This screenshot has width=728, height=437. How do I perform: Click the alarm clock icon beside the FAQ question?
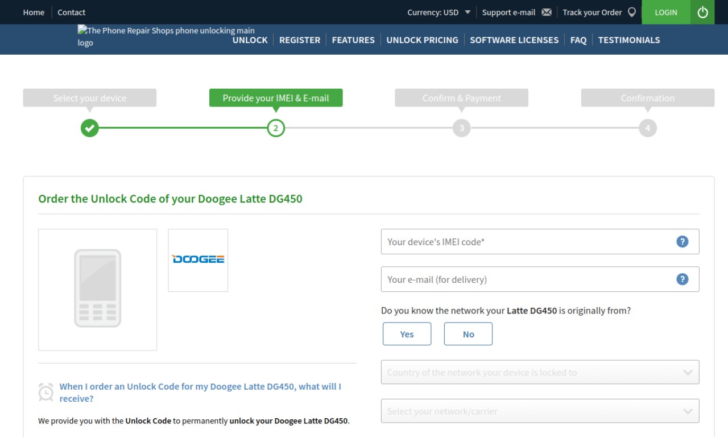tap(45, 392)
